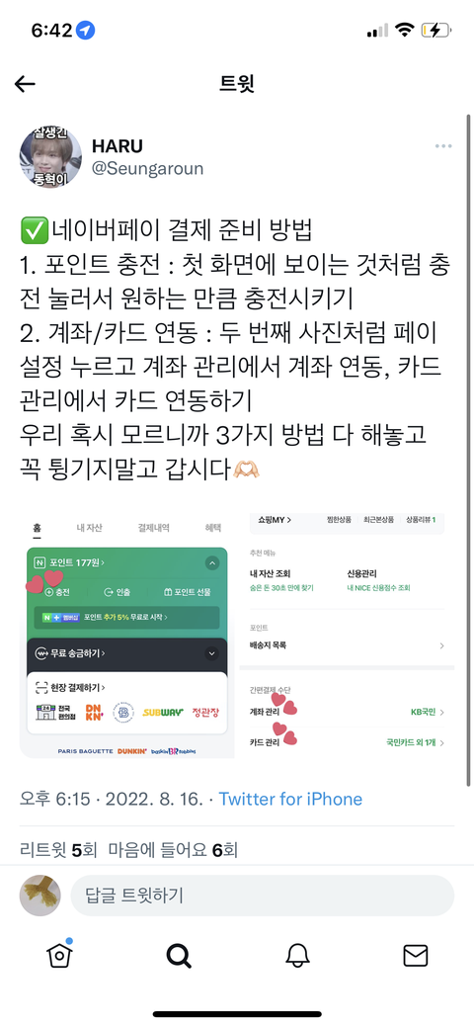Open the Search magnifier tab
Screen dimensions: 474x1027
pos(178,956)
